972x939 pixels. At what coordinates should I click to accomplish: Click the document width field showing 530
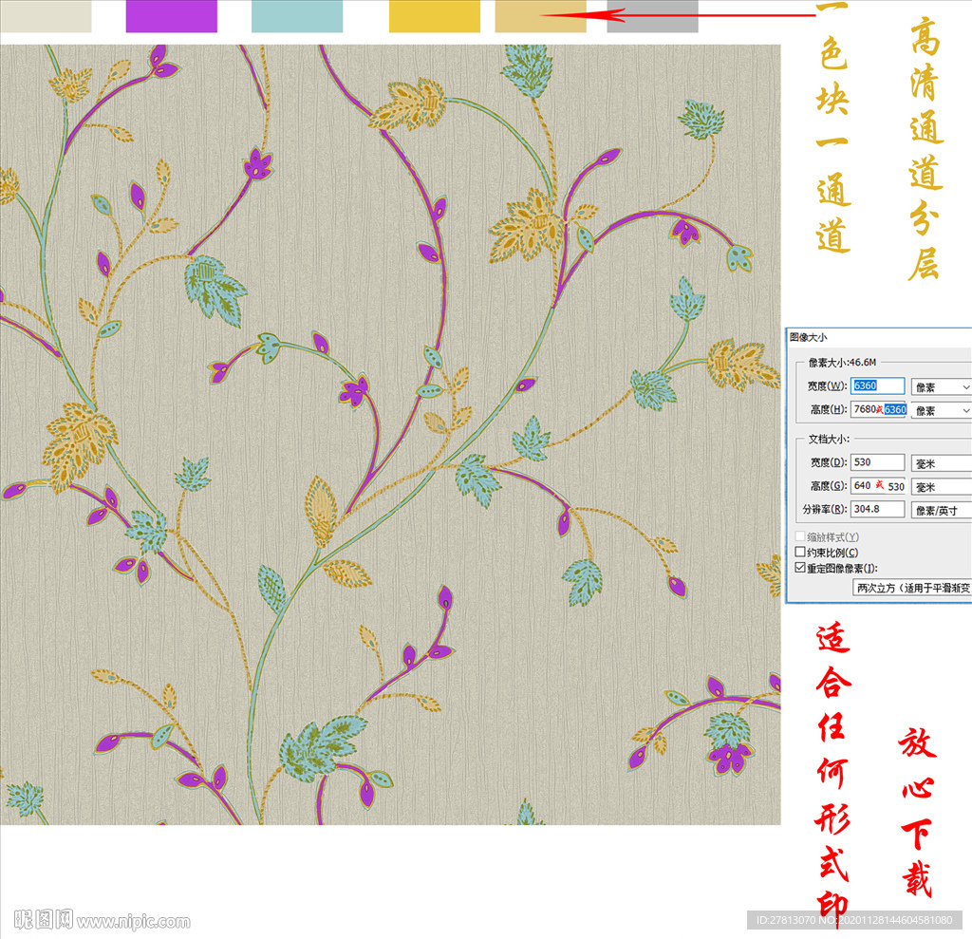tap(877, 462)
